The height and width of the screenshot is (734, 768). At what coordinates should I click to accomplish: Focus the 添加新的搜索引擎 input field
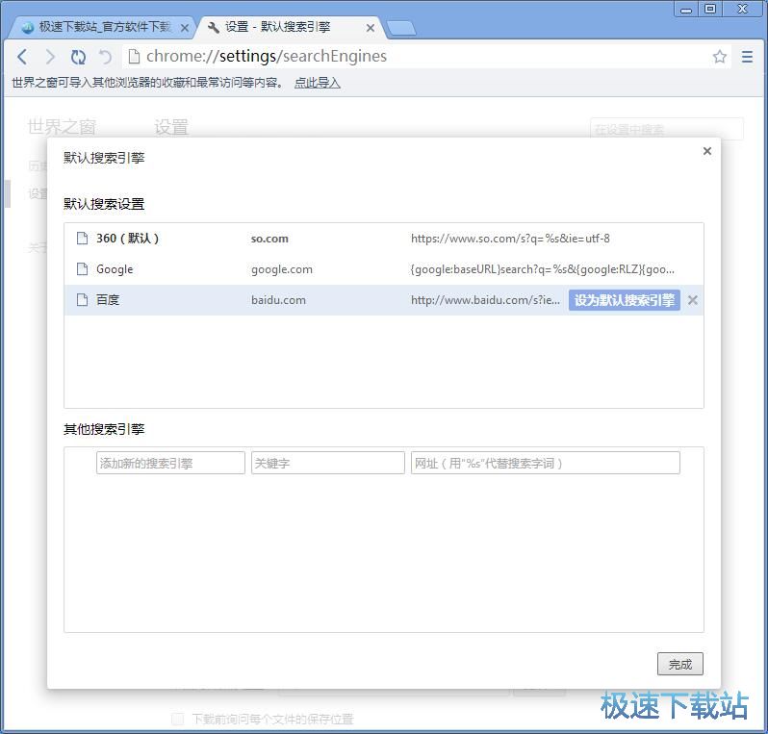coord(170,463)
